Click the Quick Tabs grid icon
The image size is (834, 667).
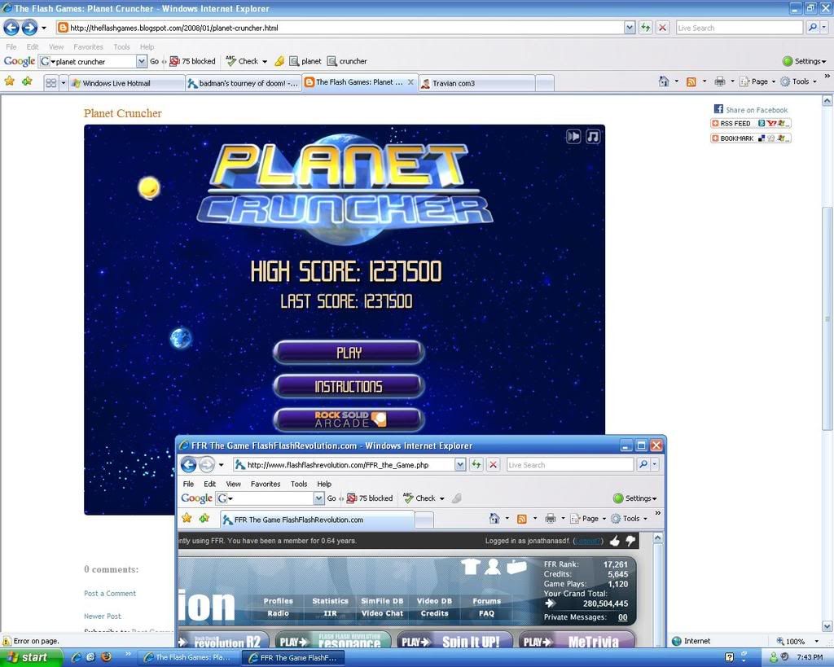[x=50, y=82]
